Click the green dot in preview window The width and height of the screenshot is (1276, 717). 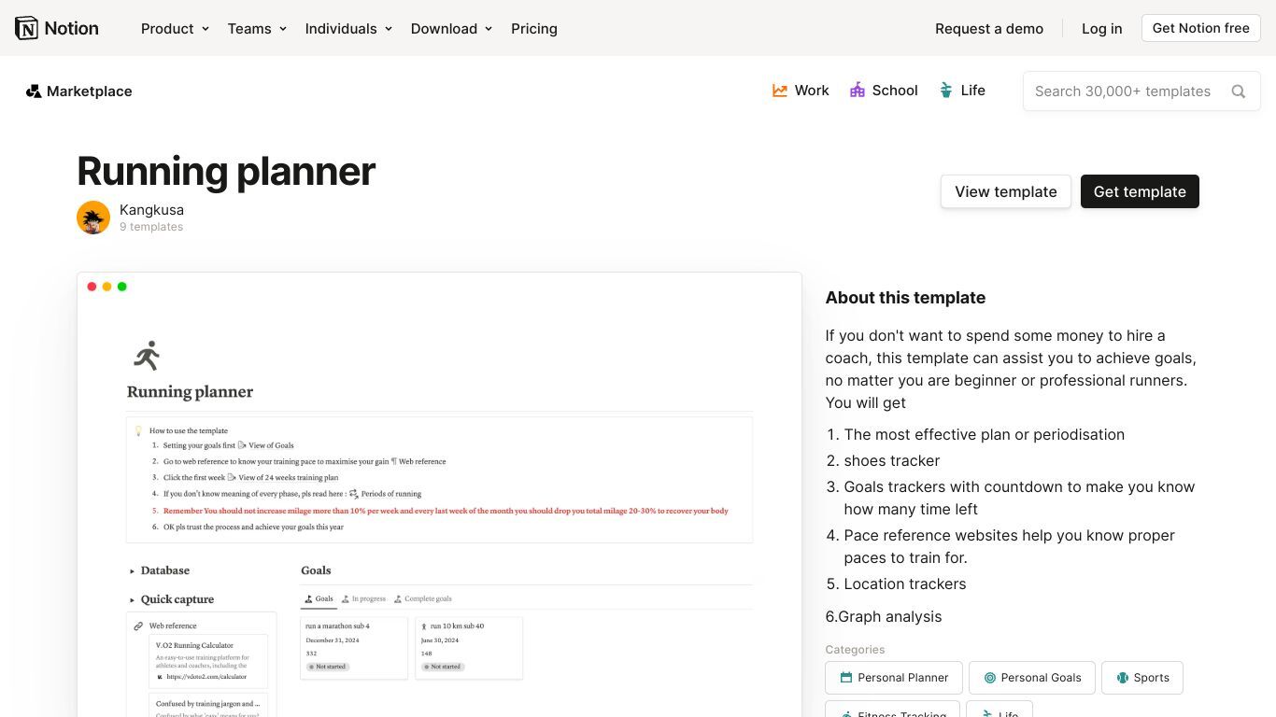click(121, 287)
